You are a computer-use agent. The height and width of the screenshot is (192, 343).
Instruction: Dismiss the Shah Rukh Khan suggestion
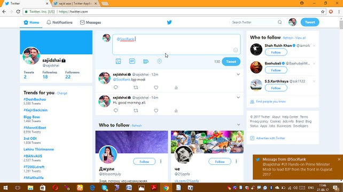[314, 46]
